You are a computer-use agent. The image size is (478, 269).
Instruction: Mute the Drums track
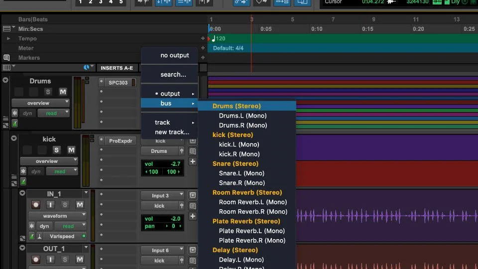pyautogui.click(x=63, y=92)
